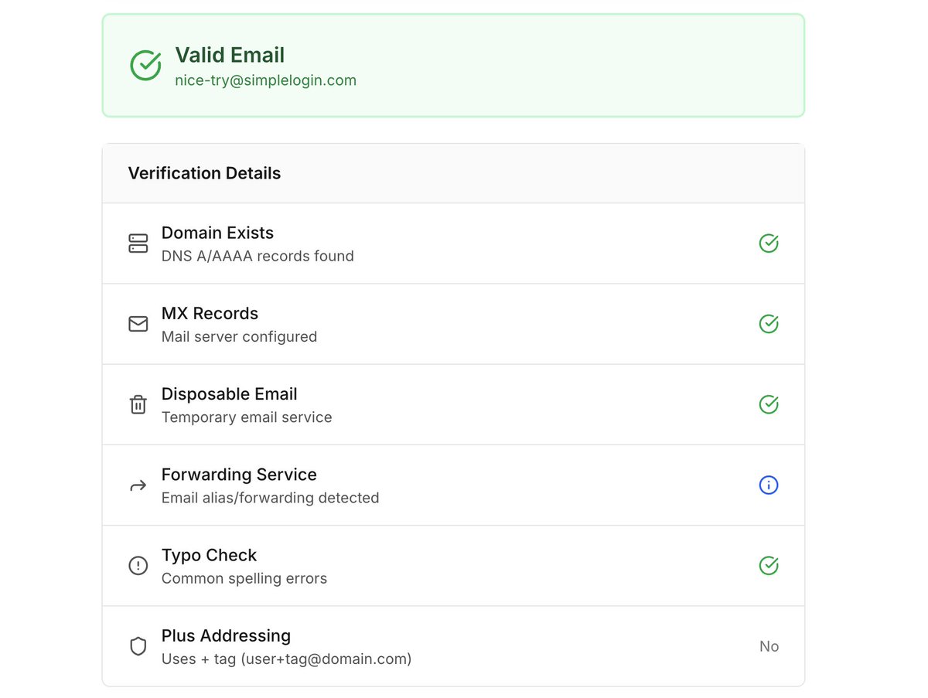Click the "Plus Addressing" title
The height and width of the screenshot is (698, 928).
click(x=226, y=635)
